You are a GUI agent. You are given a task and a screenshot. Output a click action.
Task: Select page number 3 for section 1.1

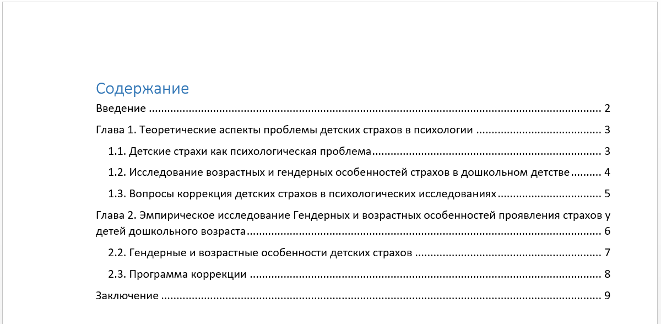click(607, 151)
